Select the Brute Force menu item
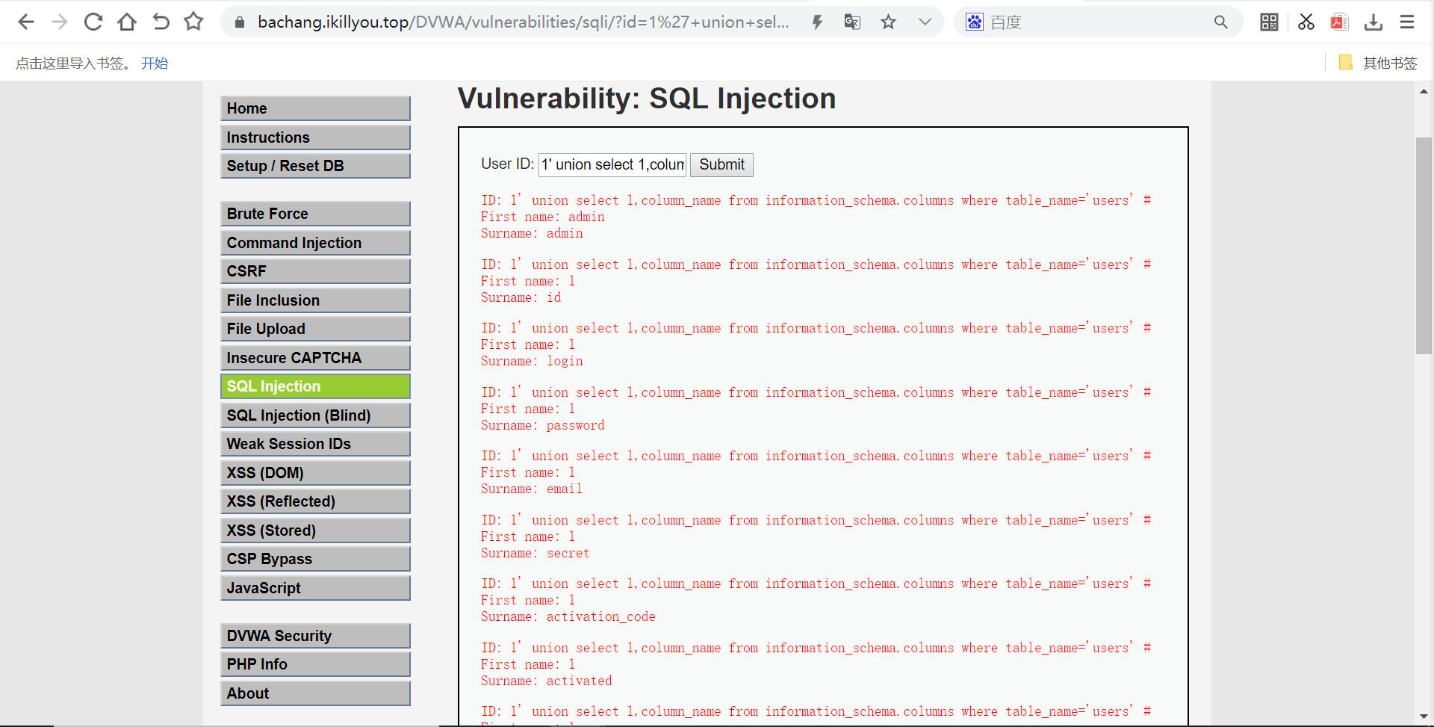Viewport: 1434px width, 727px height. point(315,214)
